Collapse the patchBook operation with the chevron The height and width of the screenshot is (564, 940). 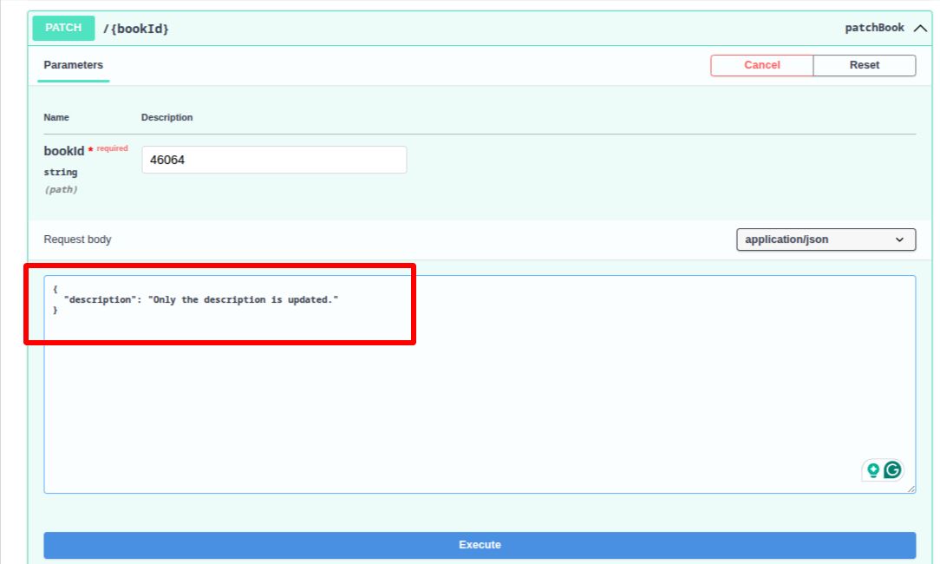[920, 28]
